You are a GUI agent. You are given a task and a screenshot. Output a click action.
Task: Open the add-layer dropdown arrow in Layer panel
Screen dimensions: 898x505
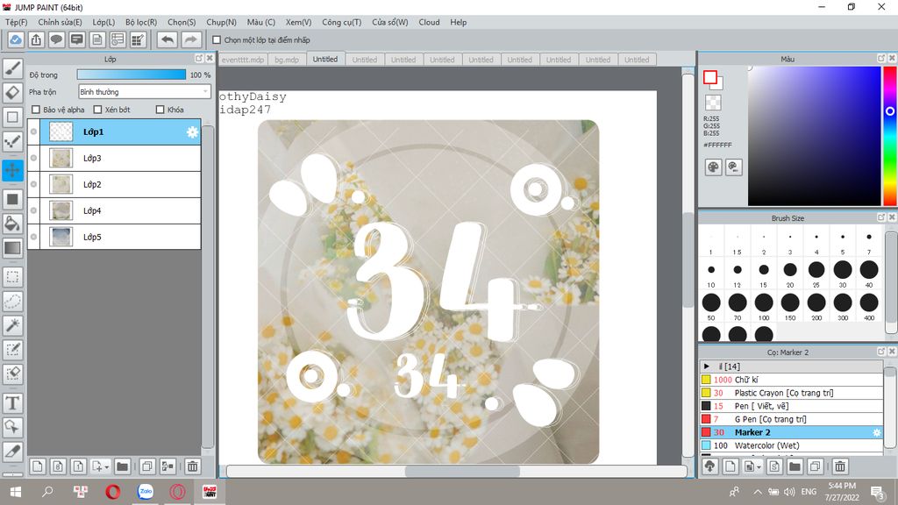point(106,467)
